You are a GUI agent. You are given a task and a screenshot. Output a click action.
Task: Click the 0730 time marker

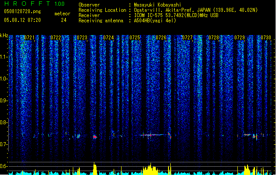[266, 38]
